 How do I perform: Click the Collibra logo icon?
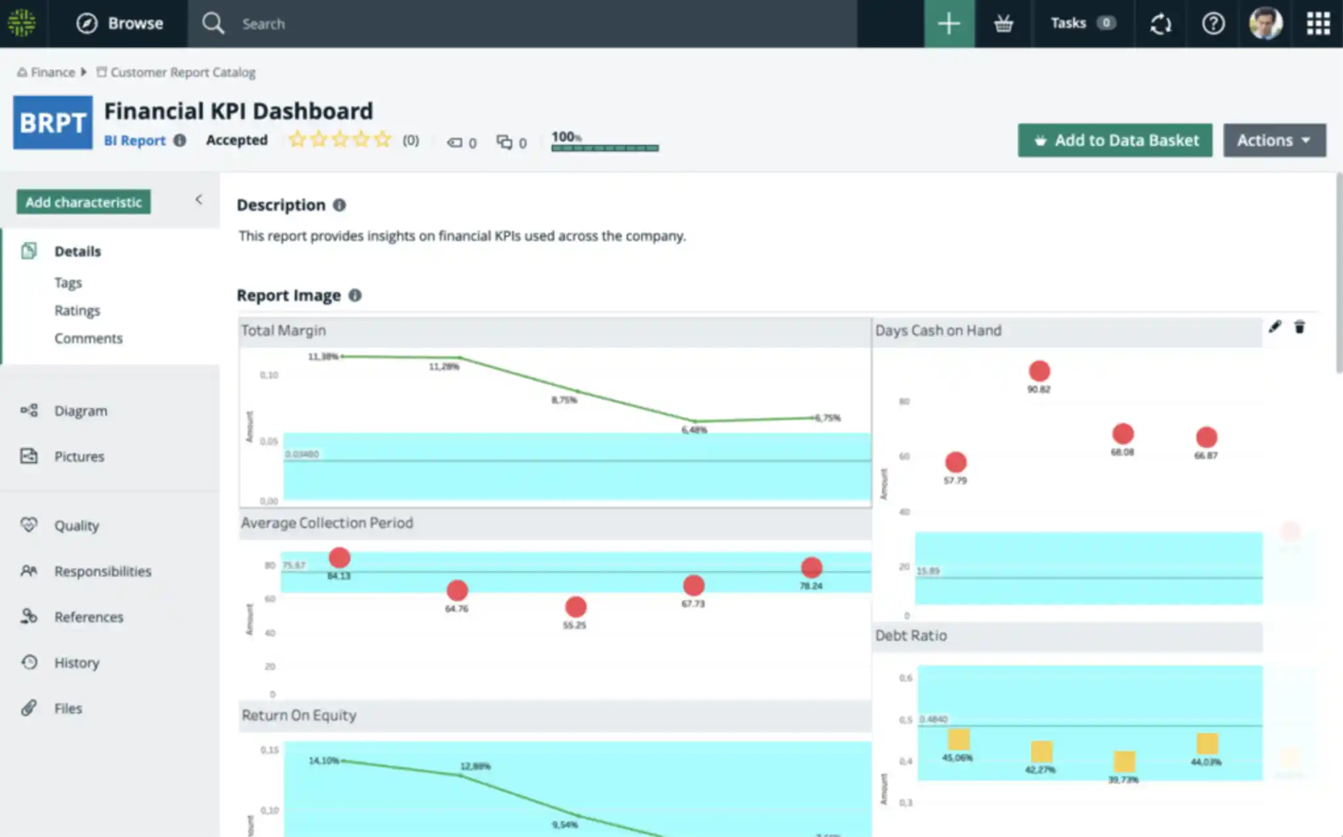pyautogui.click(x=22, y=23)
